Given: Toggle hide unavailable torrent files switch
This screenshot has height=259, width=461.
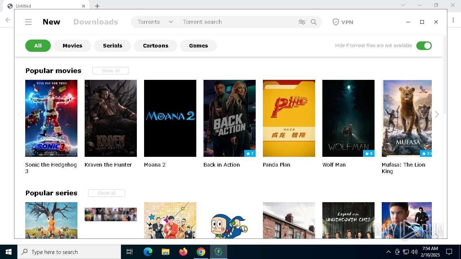Looking at the screenshot, I should click(424, 46).
